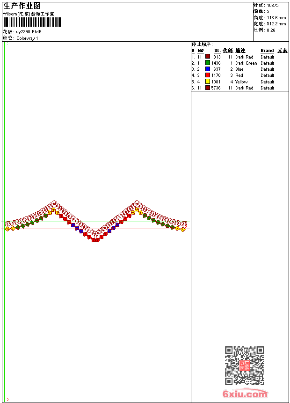
Task: Click the Blue description text
Action: 239,69
